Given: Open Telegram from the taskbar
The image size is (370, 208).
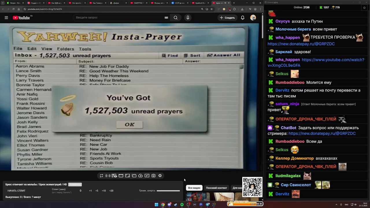Looking at the screenshot, I should (x=207, y=205).
